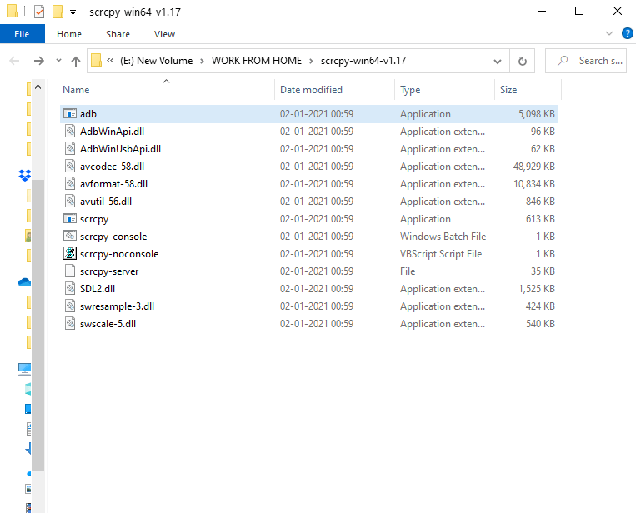Select file name scrcpy-console
The height and width of the screenshot is (513, 636).
point(113,237)
